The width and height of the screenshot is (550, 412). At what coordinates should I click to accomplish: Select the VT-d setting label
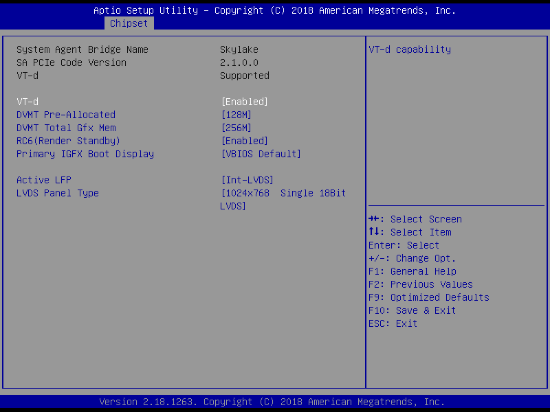[x=27, y=102]
